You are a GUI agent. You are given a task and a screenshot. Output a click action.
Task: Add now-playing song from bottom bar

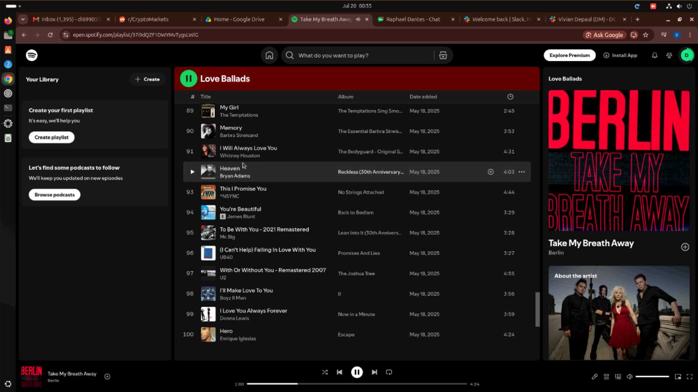tap(107, 376)
